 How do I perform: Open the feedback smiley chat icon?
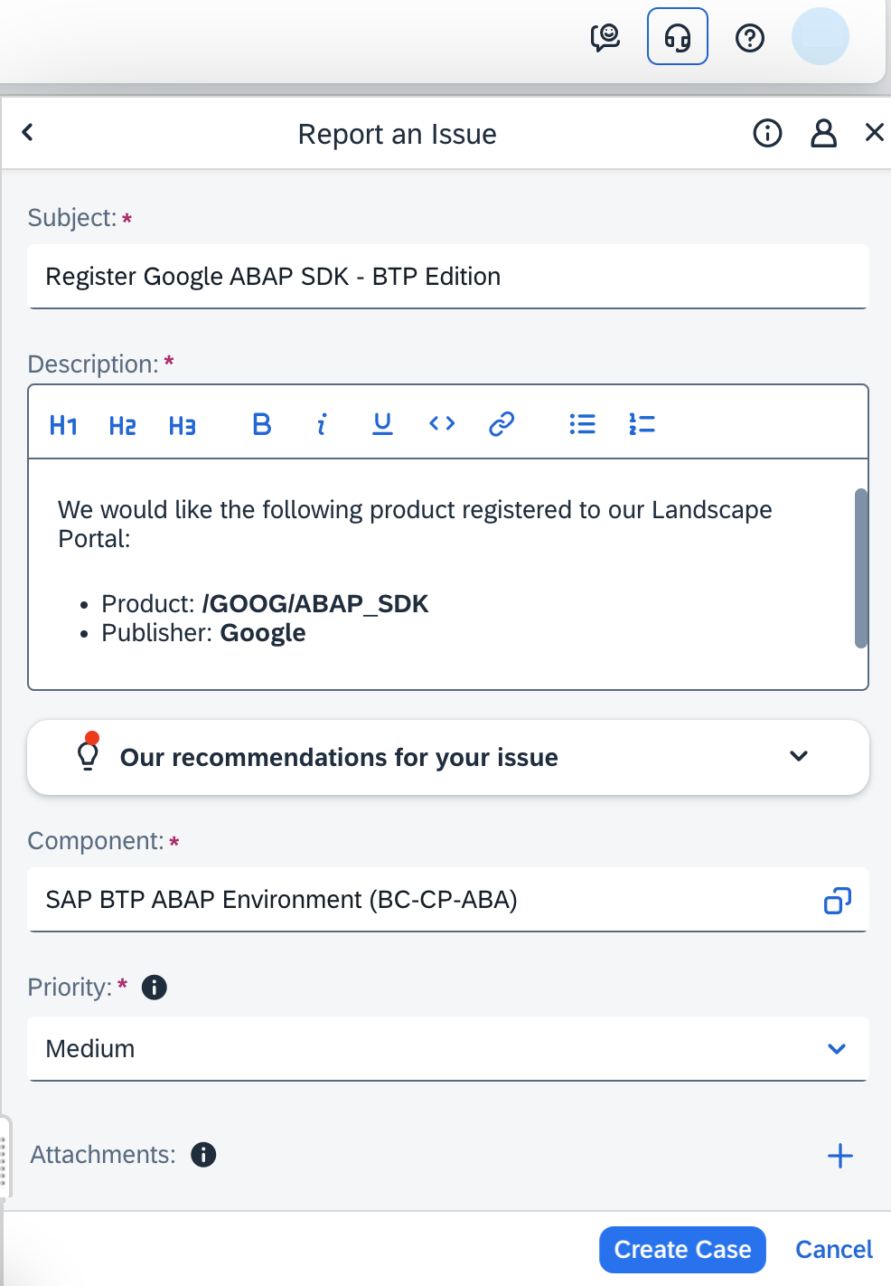click(x=606, y=36)
